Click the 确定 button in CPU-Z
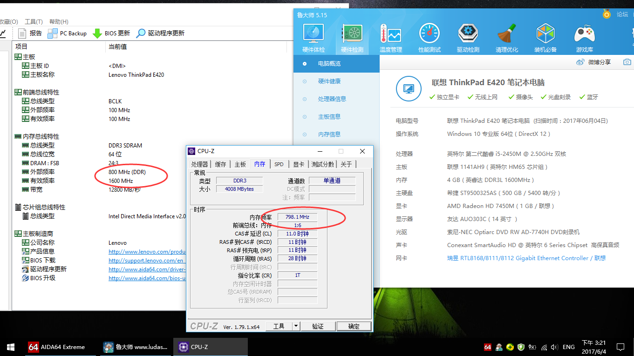 coord(354,326)
